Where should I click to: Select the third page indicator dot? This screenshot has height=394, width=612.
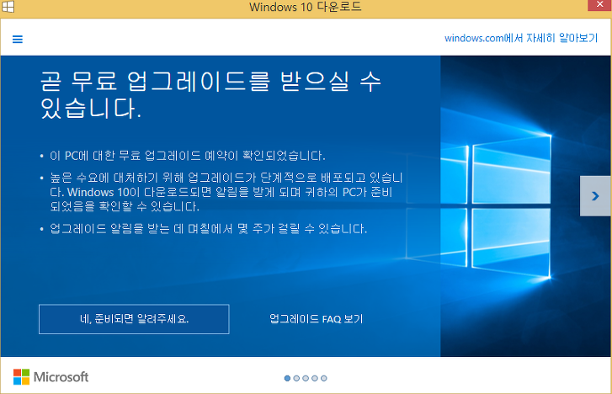point(306,378)
